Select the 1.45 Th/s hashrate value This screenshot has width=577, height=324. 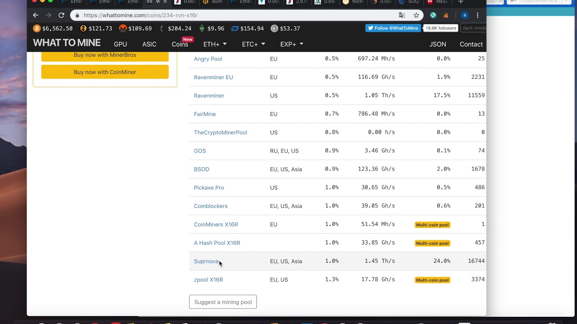point(380,261)
